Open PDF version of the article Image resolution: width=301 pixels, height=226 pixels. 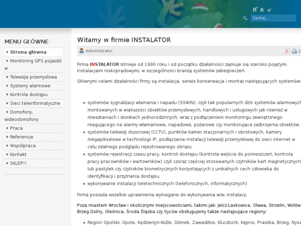point(287,51)
